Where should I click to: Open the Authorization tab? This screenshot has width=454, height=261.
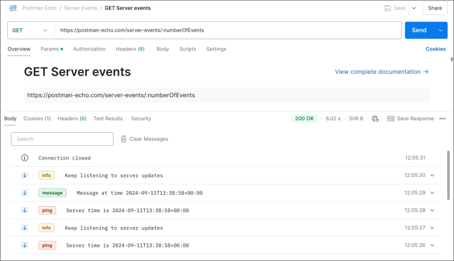coord(89,49)
